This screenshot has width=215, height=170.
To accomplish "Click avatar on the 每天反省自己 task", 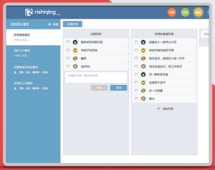I will [143, 66].
